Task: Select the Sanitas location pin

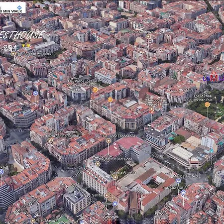Action: (x=107, y=195)
